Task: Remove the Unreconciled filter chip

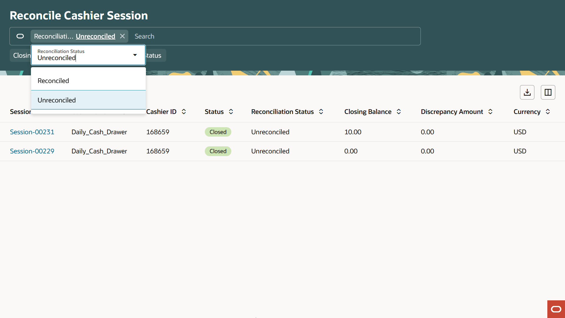Action: [122, 36]
